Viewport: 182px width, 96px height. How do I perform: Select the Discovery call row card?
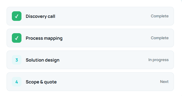[x=90, y=16]
